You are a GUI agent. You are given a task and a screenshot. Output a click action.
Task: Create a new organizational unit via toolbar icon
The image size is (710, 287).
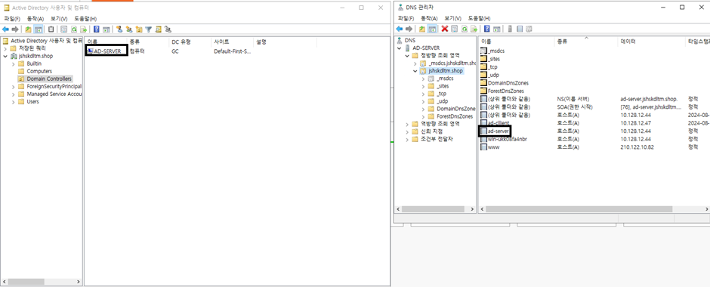click(x=139, y=29)
